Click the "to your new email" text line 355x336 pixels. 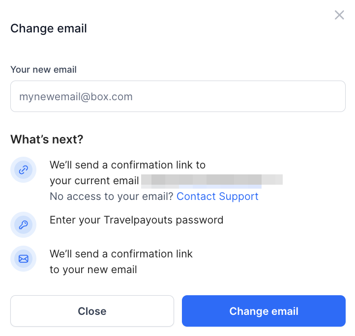click(93, 270)
